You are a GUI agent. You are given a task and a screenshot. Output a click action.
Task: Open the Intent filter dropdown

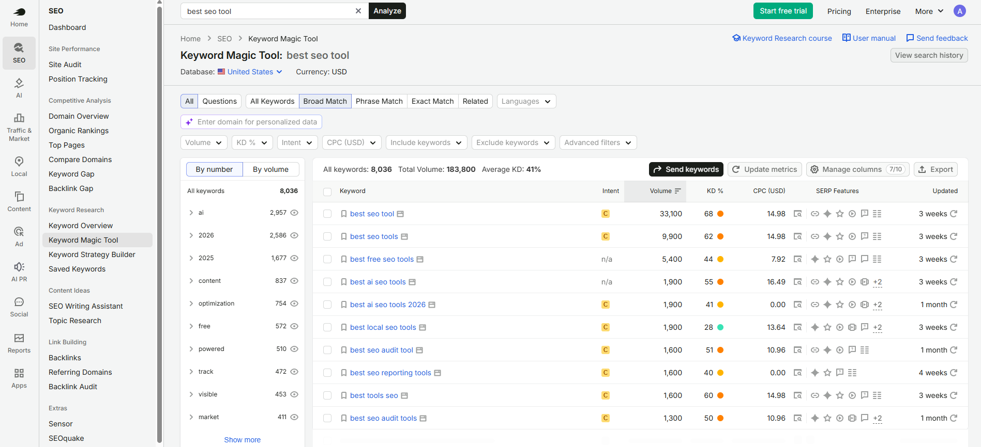pyautogui.click(x=297, y=142)
